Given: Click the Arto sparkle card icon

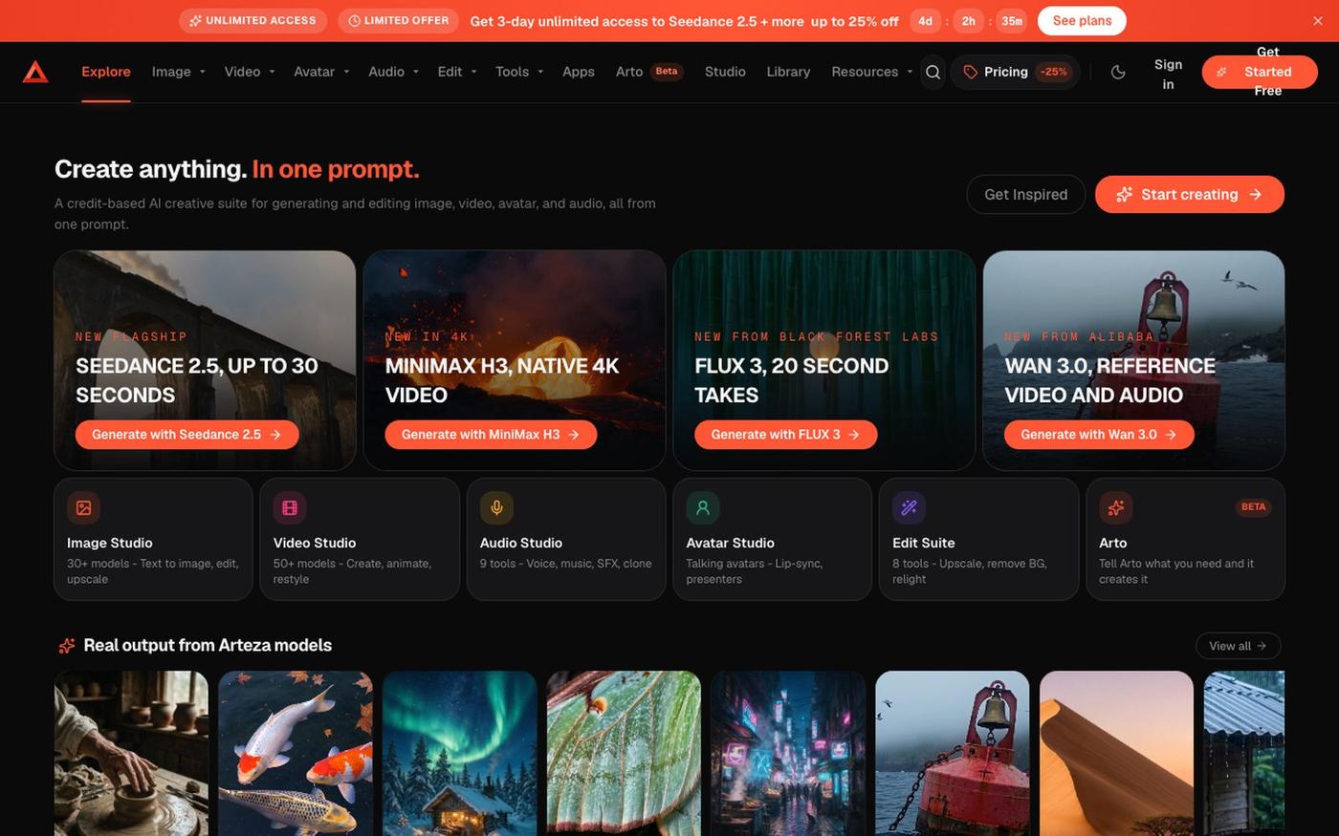Looking at the screenshot, I should 1116,508.
